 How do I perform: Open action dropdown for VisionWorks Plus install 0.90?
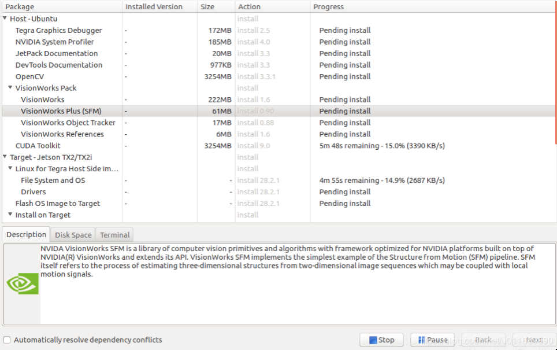pyautogui.click(x=255, y=111)
